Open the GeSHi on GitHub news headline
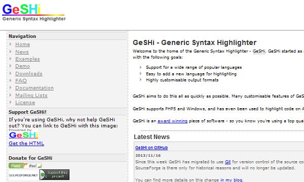The height and width of the screenshot is (182, 304). click(151, 148)
